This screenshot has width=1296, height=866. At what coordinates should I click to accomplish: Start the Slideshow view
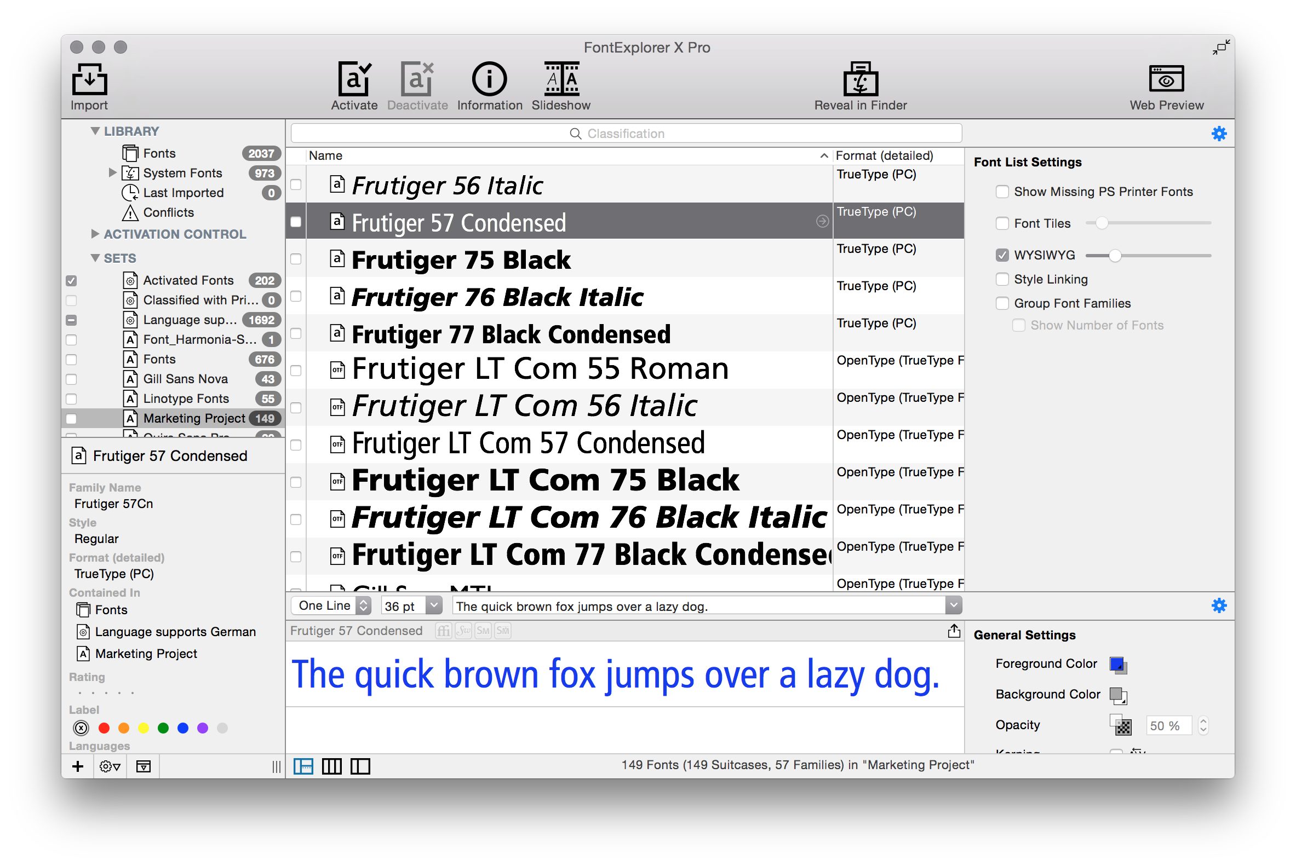pyautogui.click(x=561, y=79)
